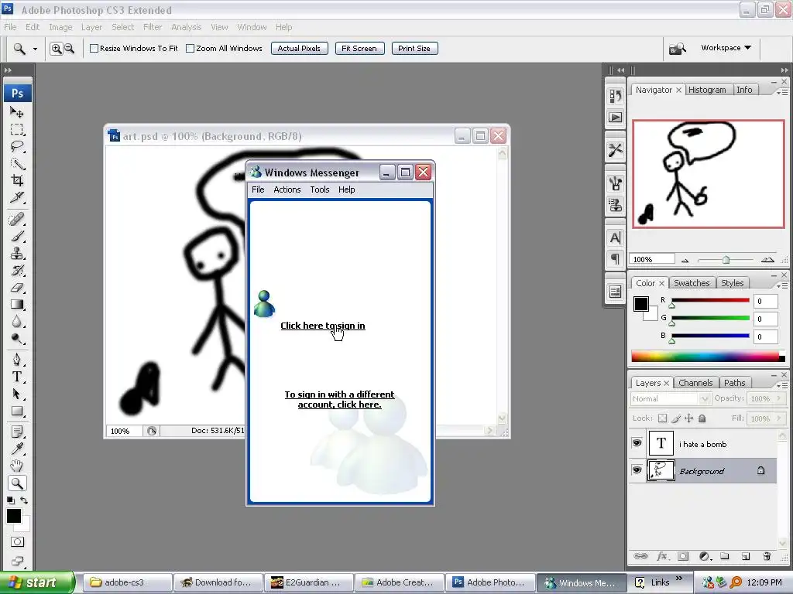Select the Lasso tool

coord(17,146)
